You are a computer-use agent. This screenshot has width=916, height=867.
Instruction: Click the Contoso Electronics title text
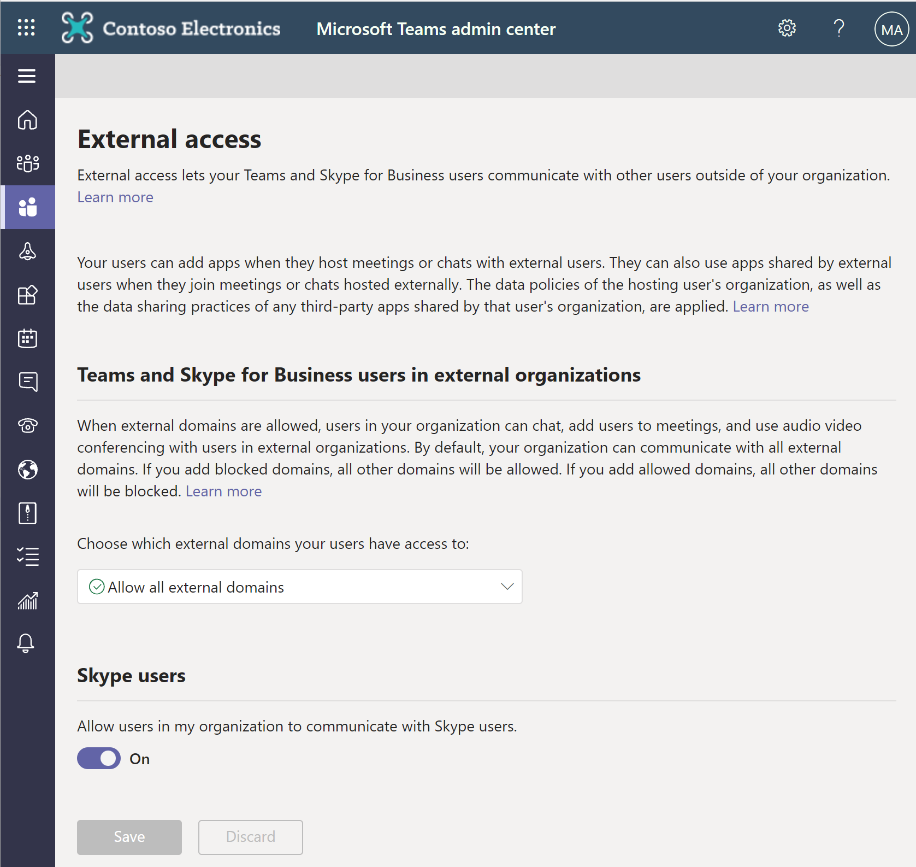click(192, 28)
